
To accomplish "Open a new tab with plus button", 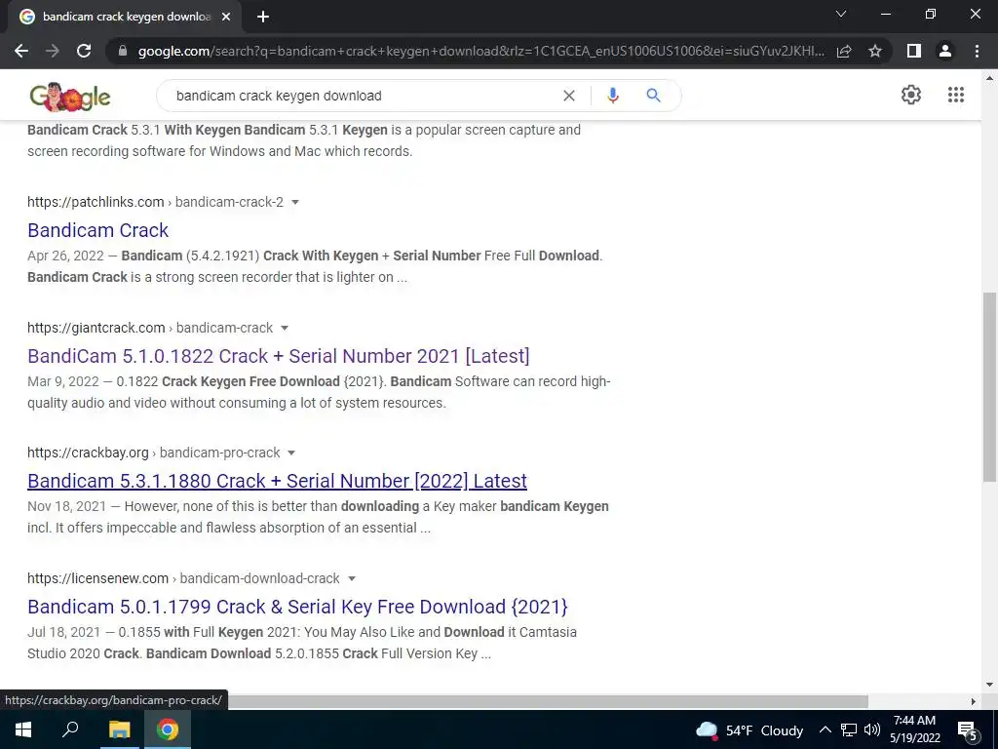I will click(263, 18).
